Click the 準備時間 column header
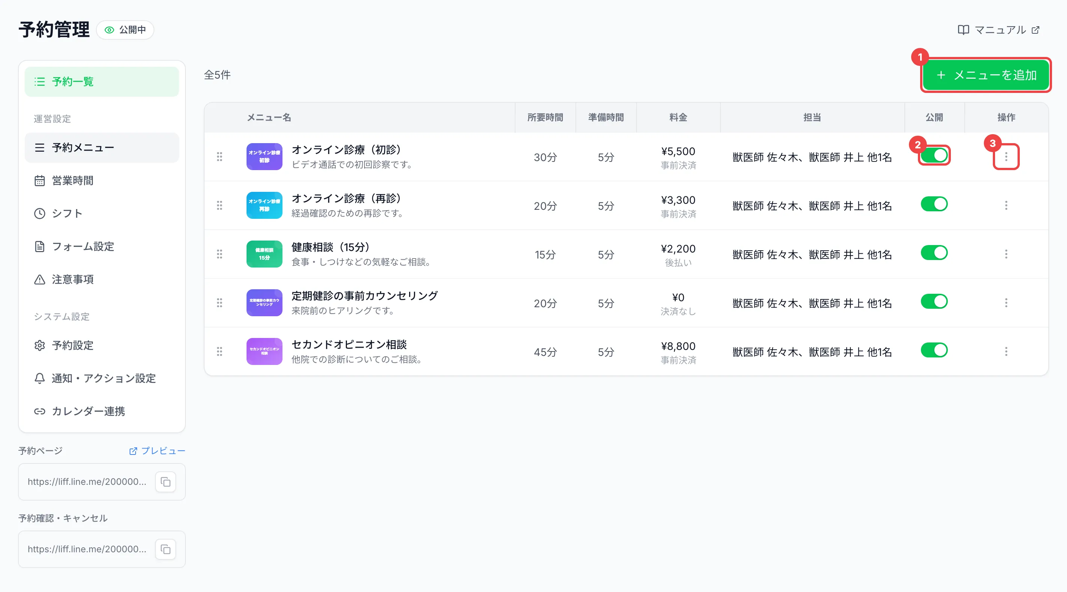The height and width of the screenshot is (592, 1067). (606, 118)
